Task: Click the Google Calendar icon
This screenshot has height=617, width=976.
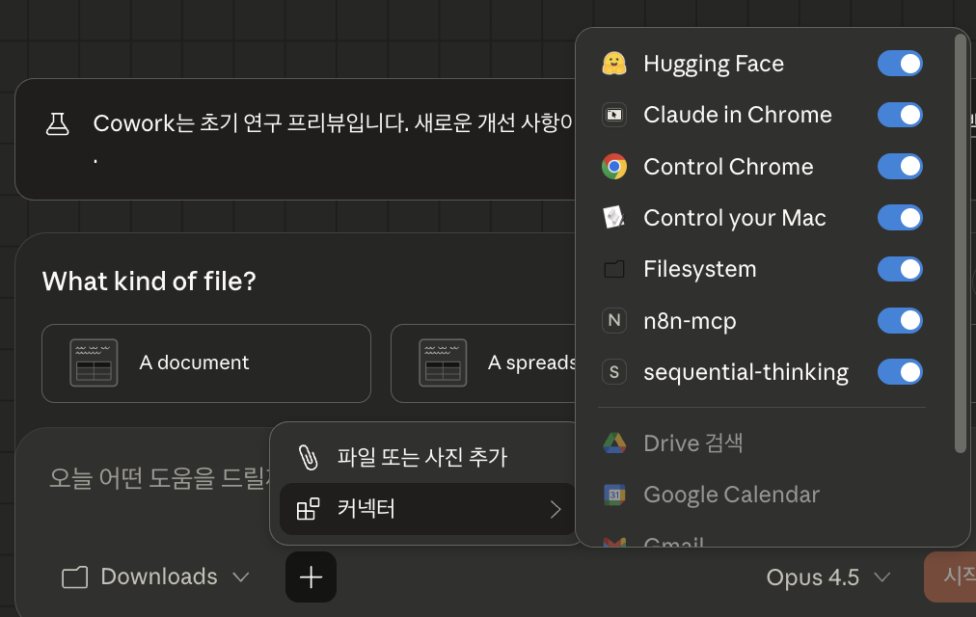Action: (613, 495)
